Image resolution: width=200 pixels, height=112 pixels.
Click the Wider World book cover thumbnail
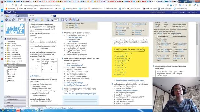coord(15,30)
